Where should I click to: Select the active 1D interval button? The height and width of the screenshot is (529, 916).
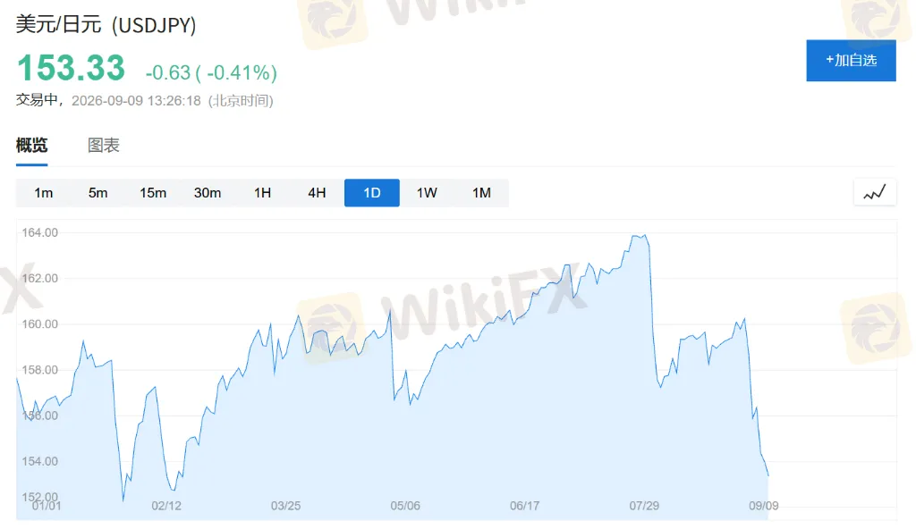click(372, 193)
